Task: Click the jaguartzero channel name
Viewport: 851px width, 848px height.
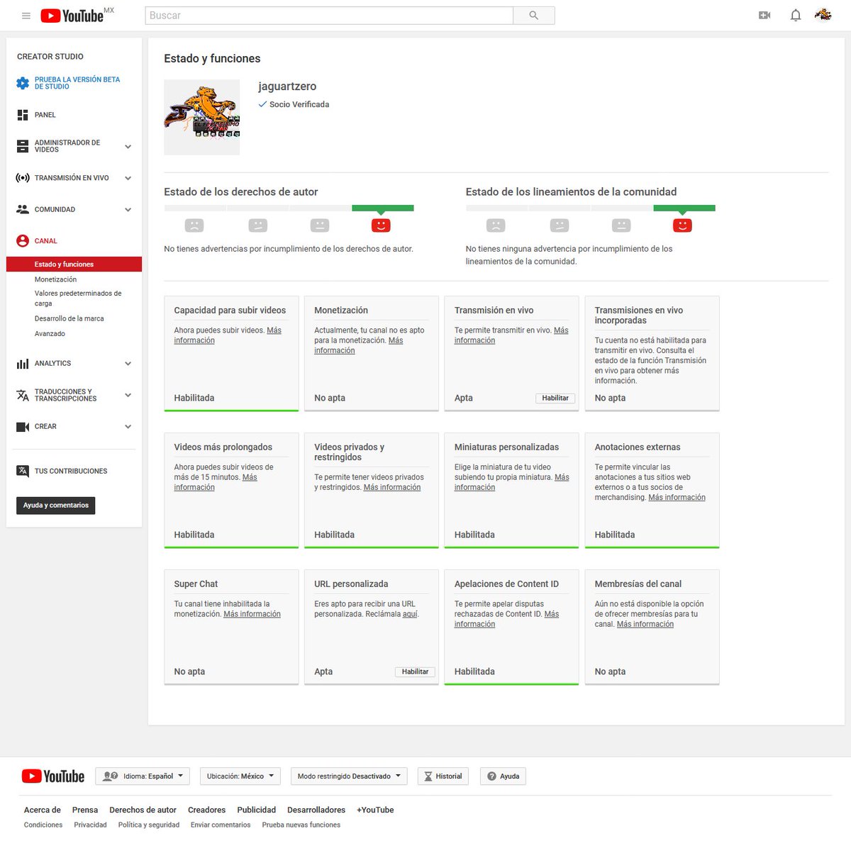Action: click(x=287, y=87)
